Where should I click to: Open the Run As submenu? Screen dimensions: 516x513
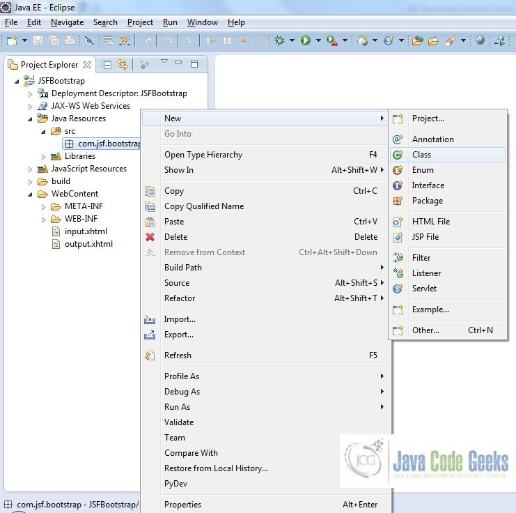265,406
